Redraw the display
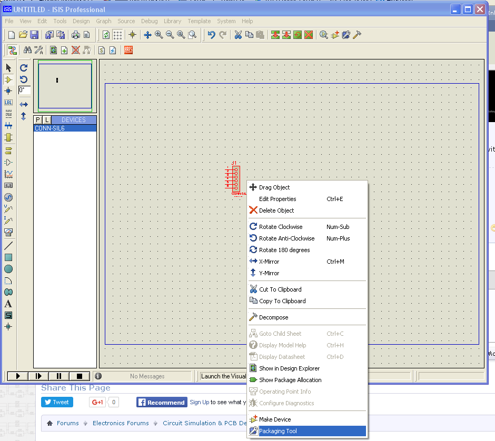The height and width of the screenshot is (441, 495). [106, 35]
